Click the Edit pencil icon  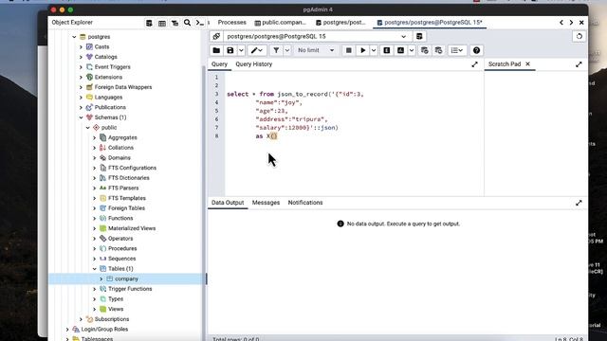click(256, 50)
